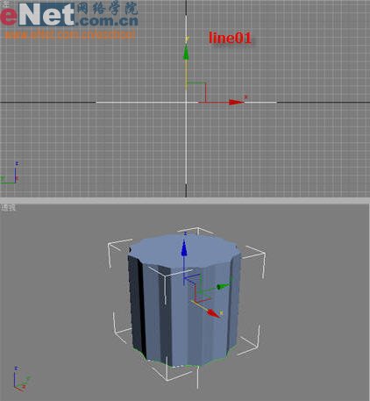Image resolution: width=370 pixels, height=401 pixels.
Task: Select the white horizontal line in left viewport
Action: pos(186,103)
